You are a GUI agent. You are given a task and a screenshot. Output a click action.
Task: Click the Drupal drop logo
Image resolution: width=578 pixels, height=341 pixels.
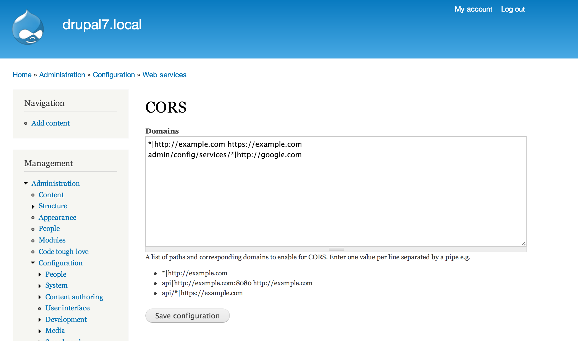(x=28, y=27)
